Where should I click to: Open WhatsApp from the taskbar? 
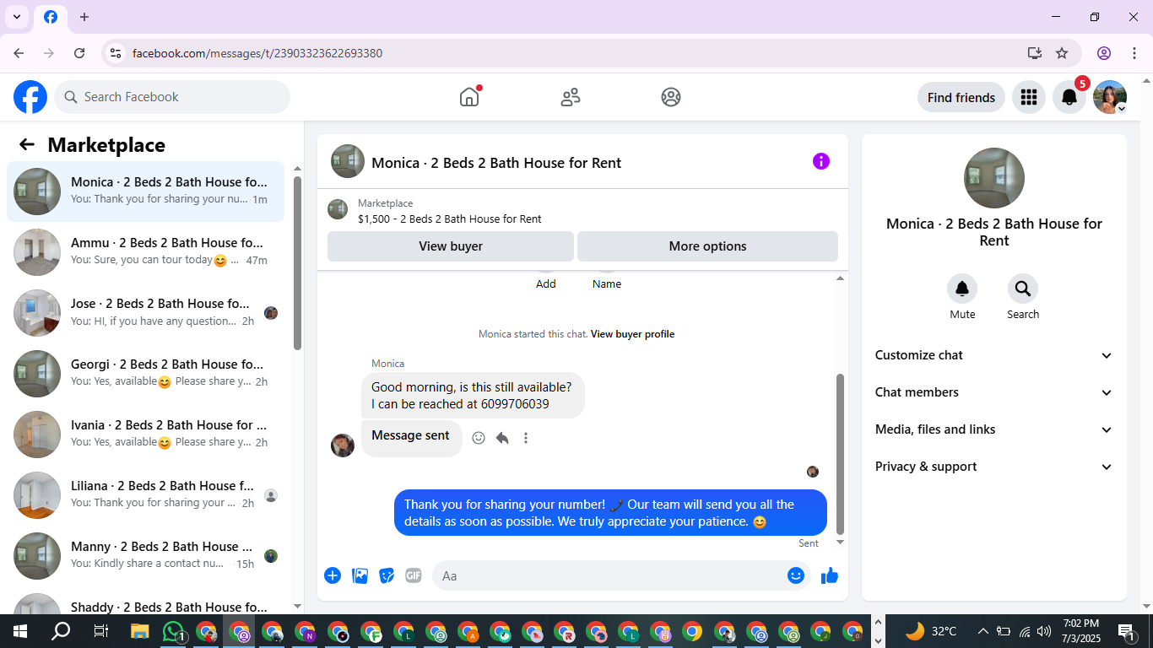pos(173,631)
